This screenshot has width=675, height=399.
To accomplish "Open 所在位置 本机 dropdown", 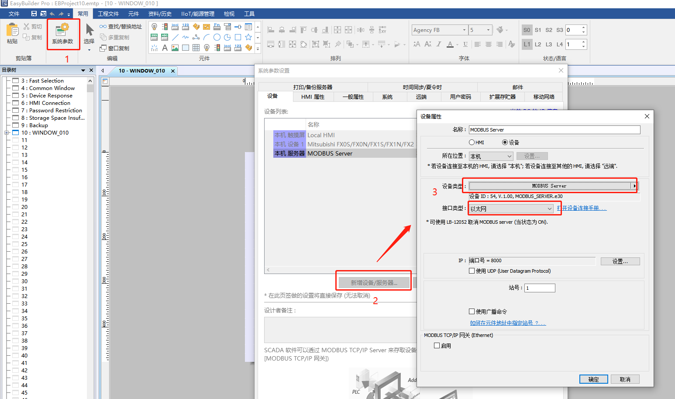I will point(491,156).
